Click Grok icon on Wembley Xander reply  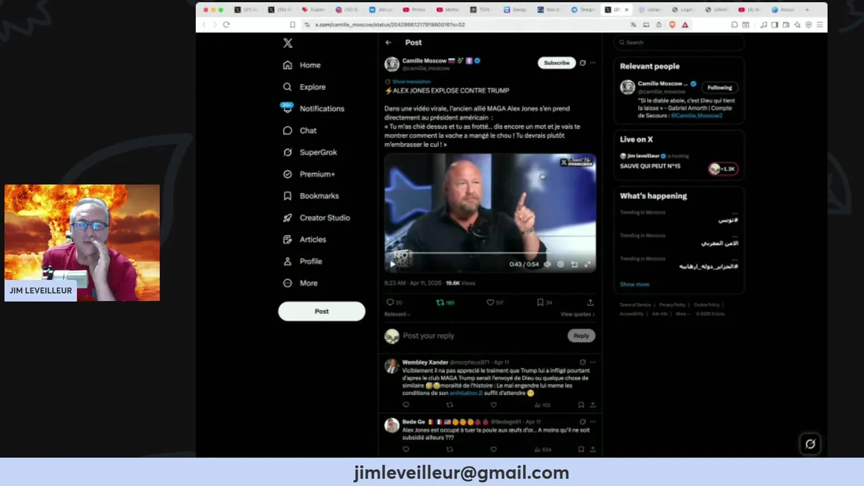tap(583, 362)
